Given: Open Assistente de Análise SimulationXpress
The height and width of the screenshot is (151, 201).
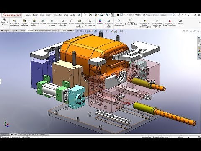Looking at the screenshot, I should 145,23.
